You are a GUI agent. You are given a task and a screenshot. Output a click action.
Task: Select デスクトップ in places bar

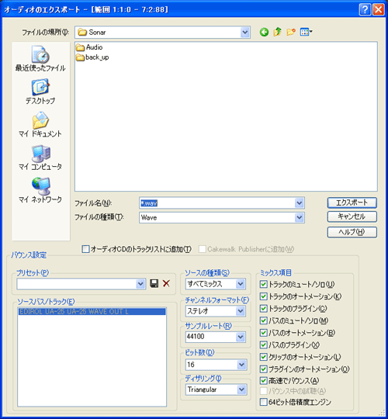(x=40, y=92)
